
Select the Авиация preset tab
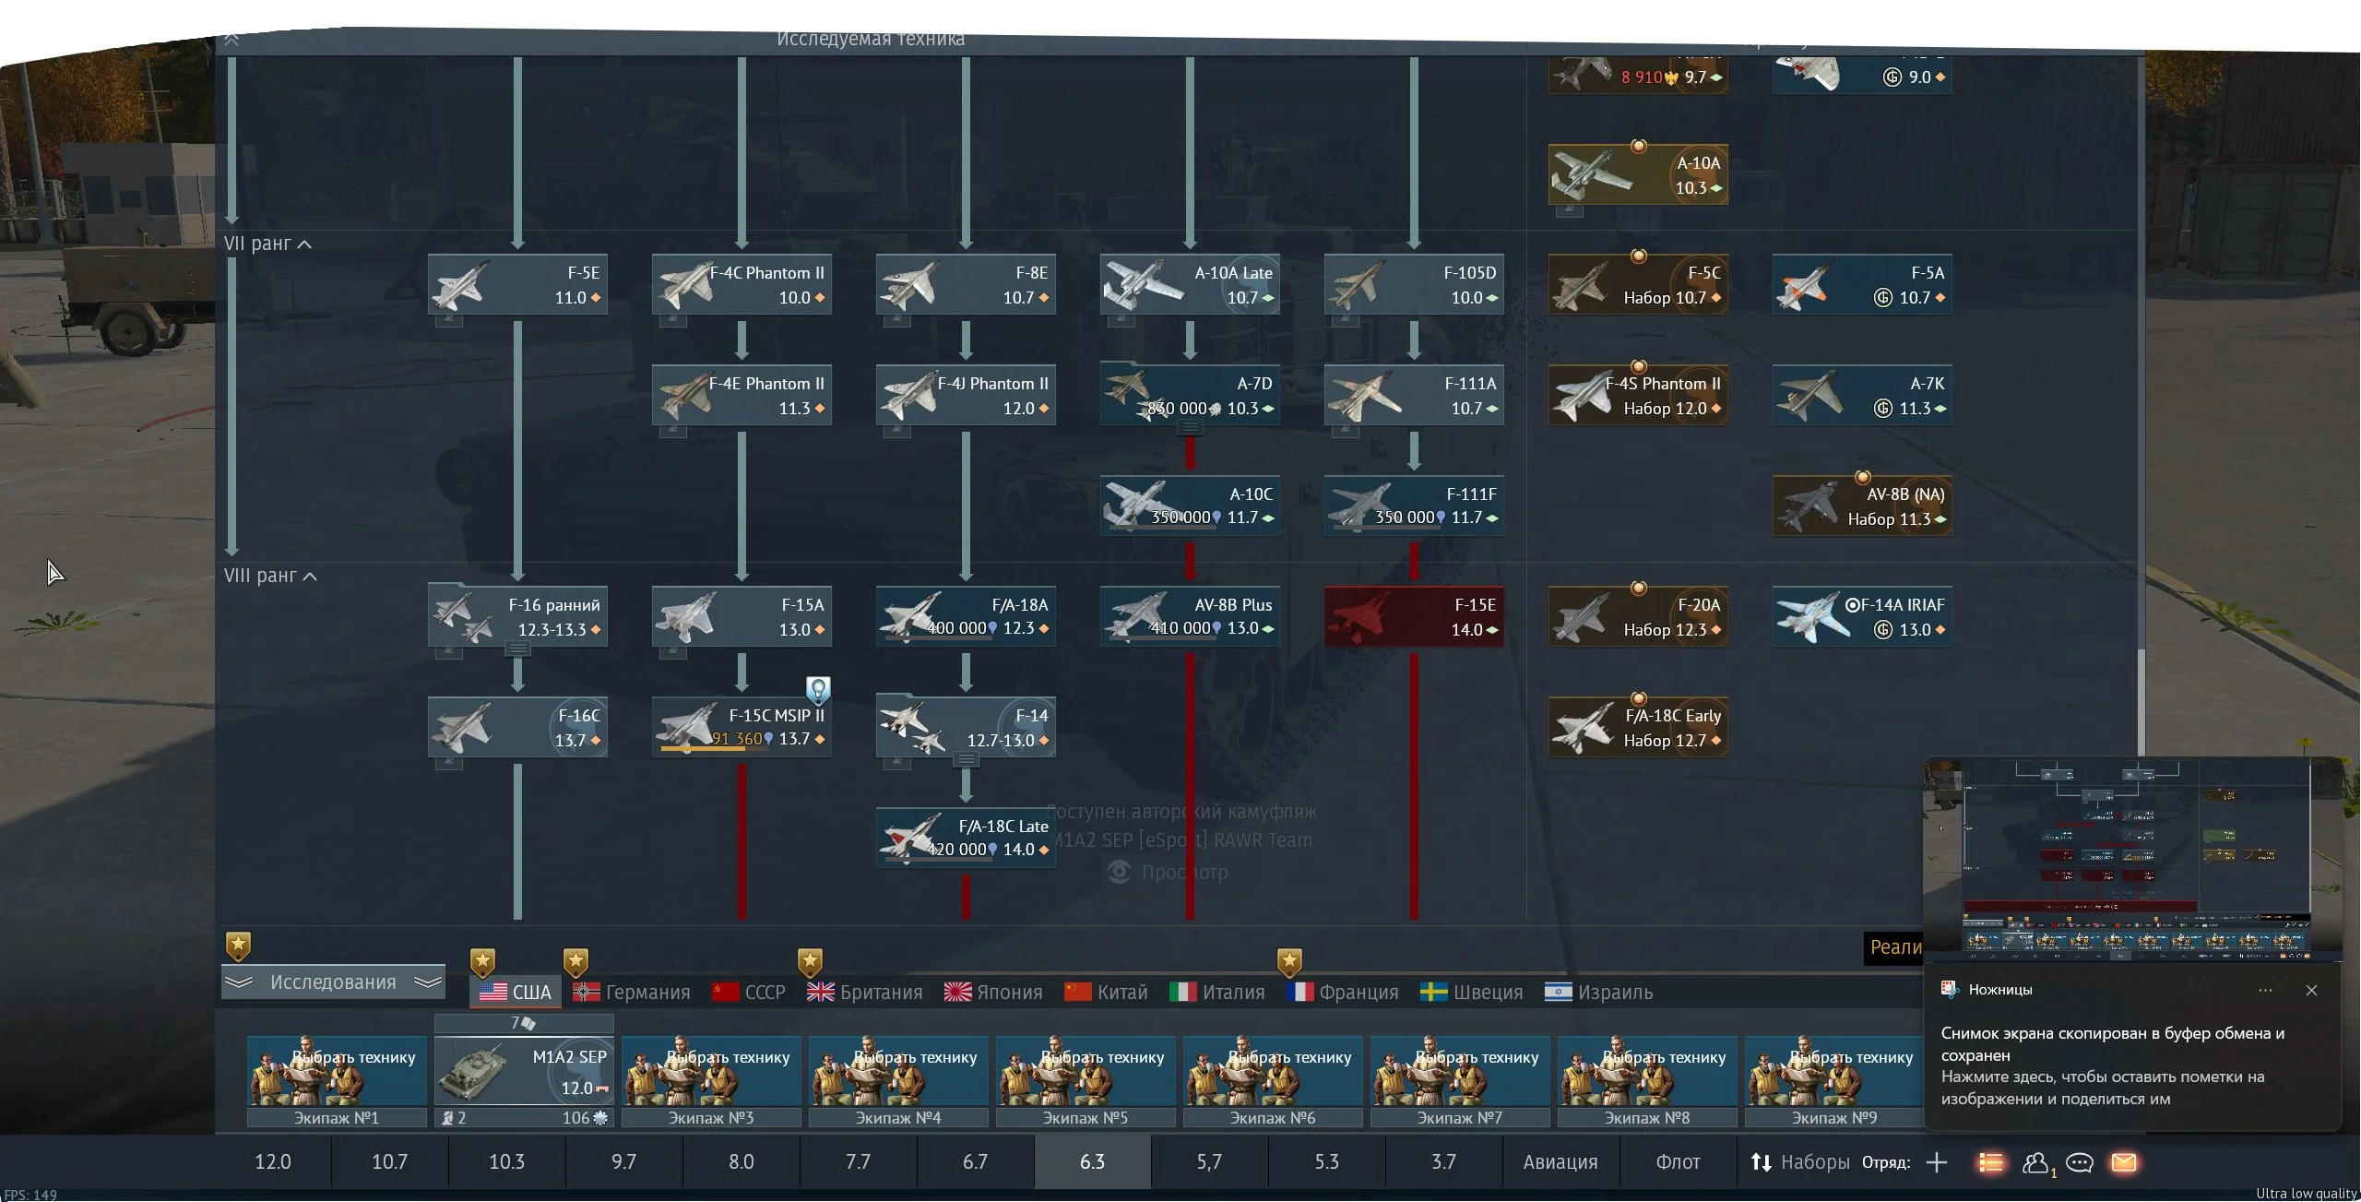[1560, 1162]
